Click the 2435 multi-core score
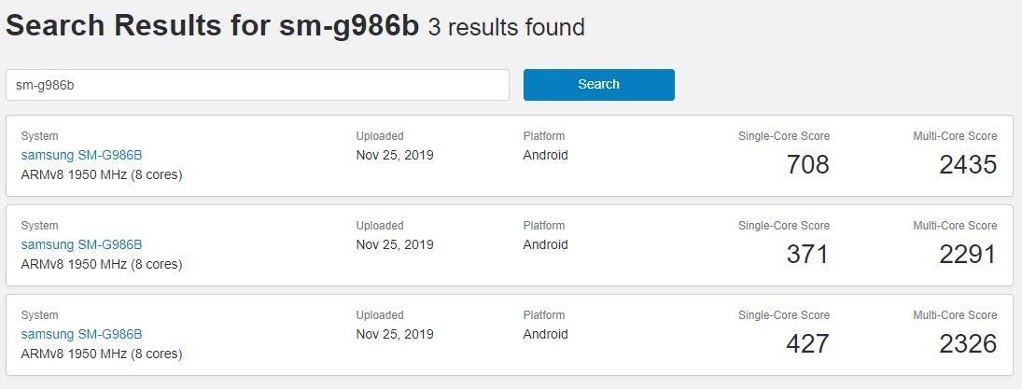1022x389 pixels. (968, 165)
